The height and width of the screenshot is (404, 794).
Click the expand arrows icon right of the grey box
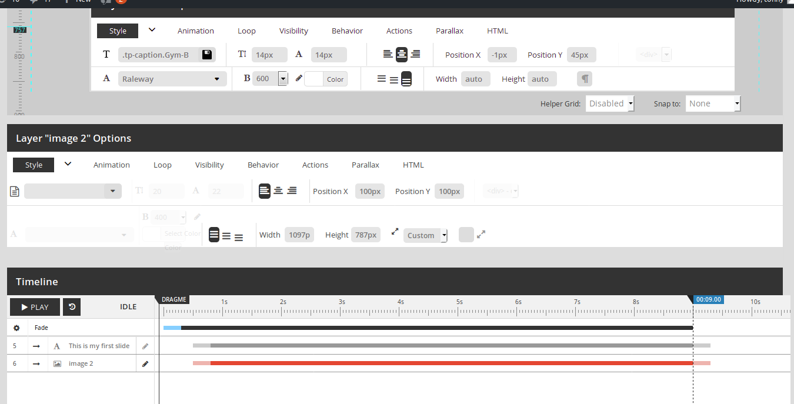(x=481, y=234)
